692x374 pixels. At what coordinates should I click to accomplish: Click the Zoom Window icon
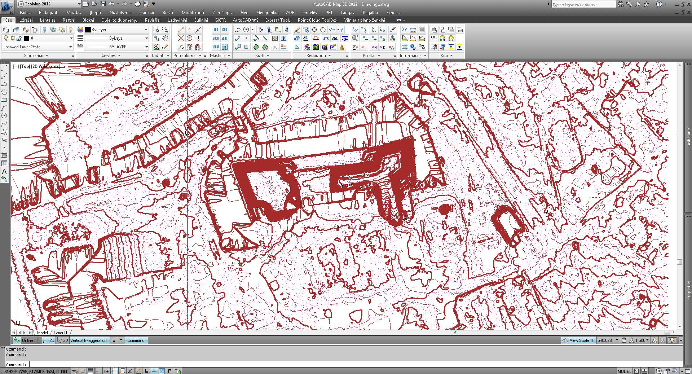157,30
